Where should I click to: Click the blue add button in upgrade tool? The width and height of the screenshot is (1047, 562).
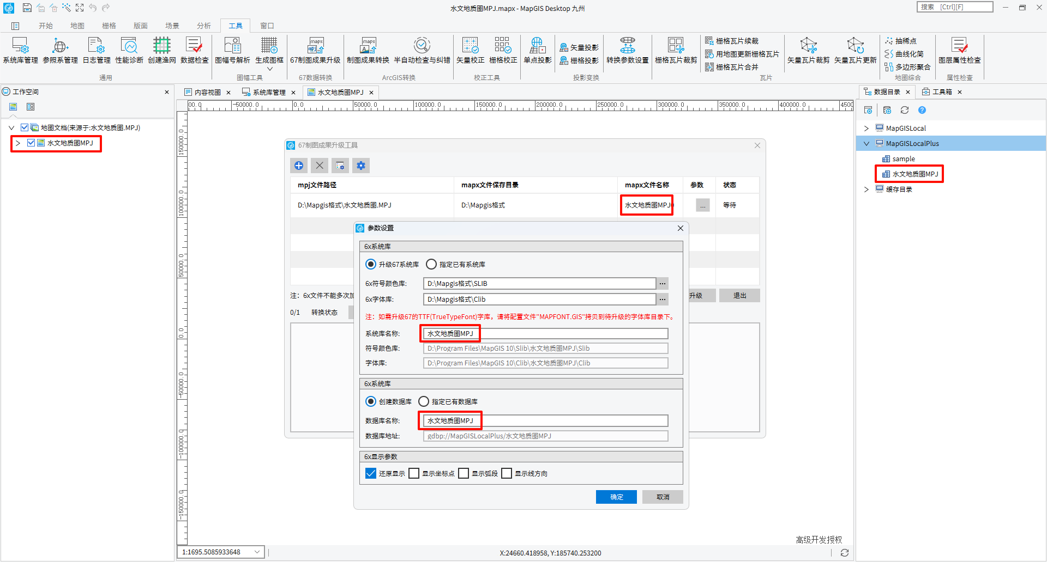click(x=299, y=166)
